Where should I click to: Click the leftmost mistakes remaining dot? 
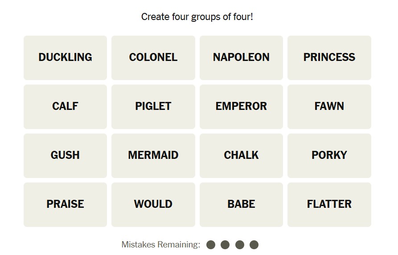(211, 245)
